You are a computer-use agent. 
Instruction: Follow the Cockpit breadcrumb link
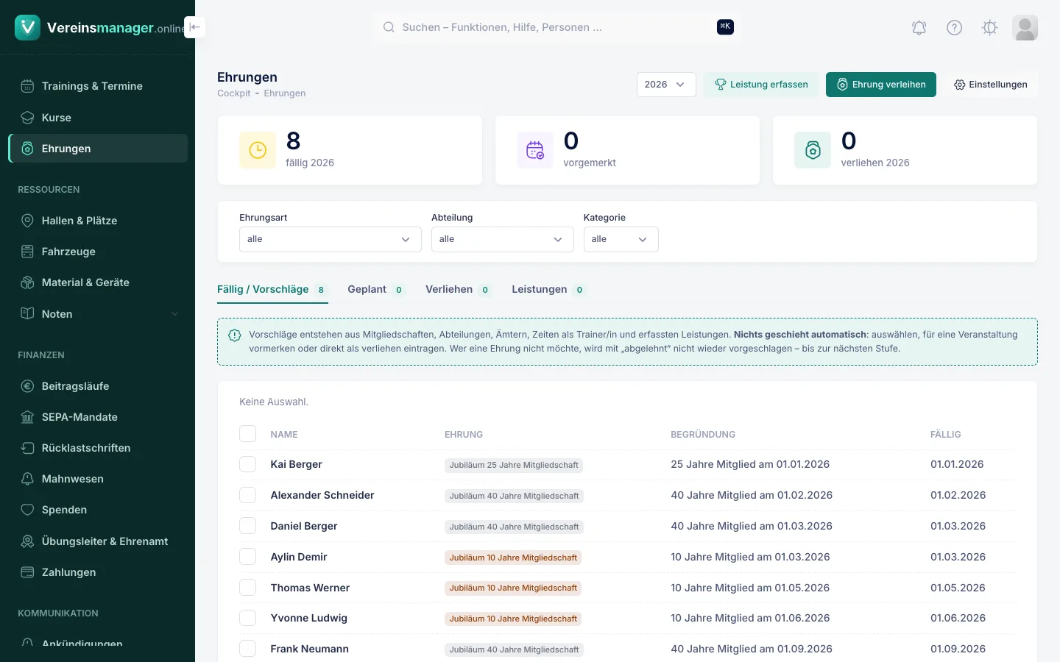click(x=234, y=93)
